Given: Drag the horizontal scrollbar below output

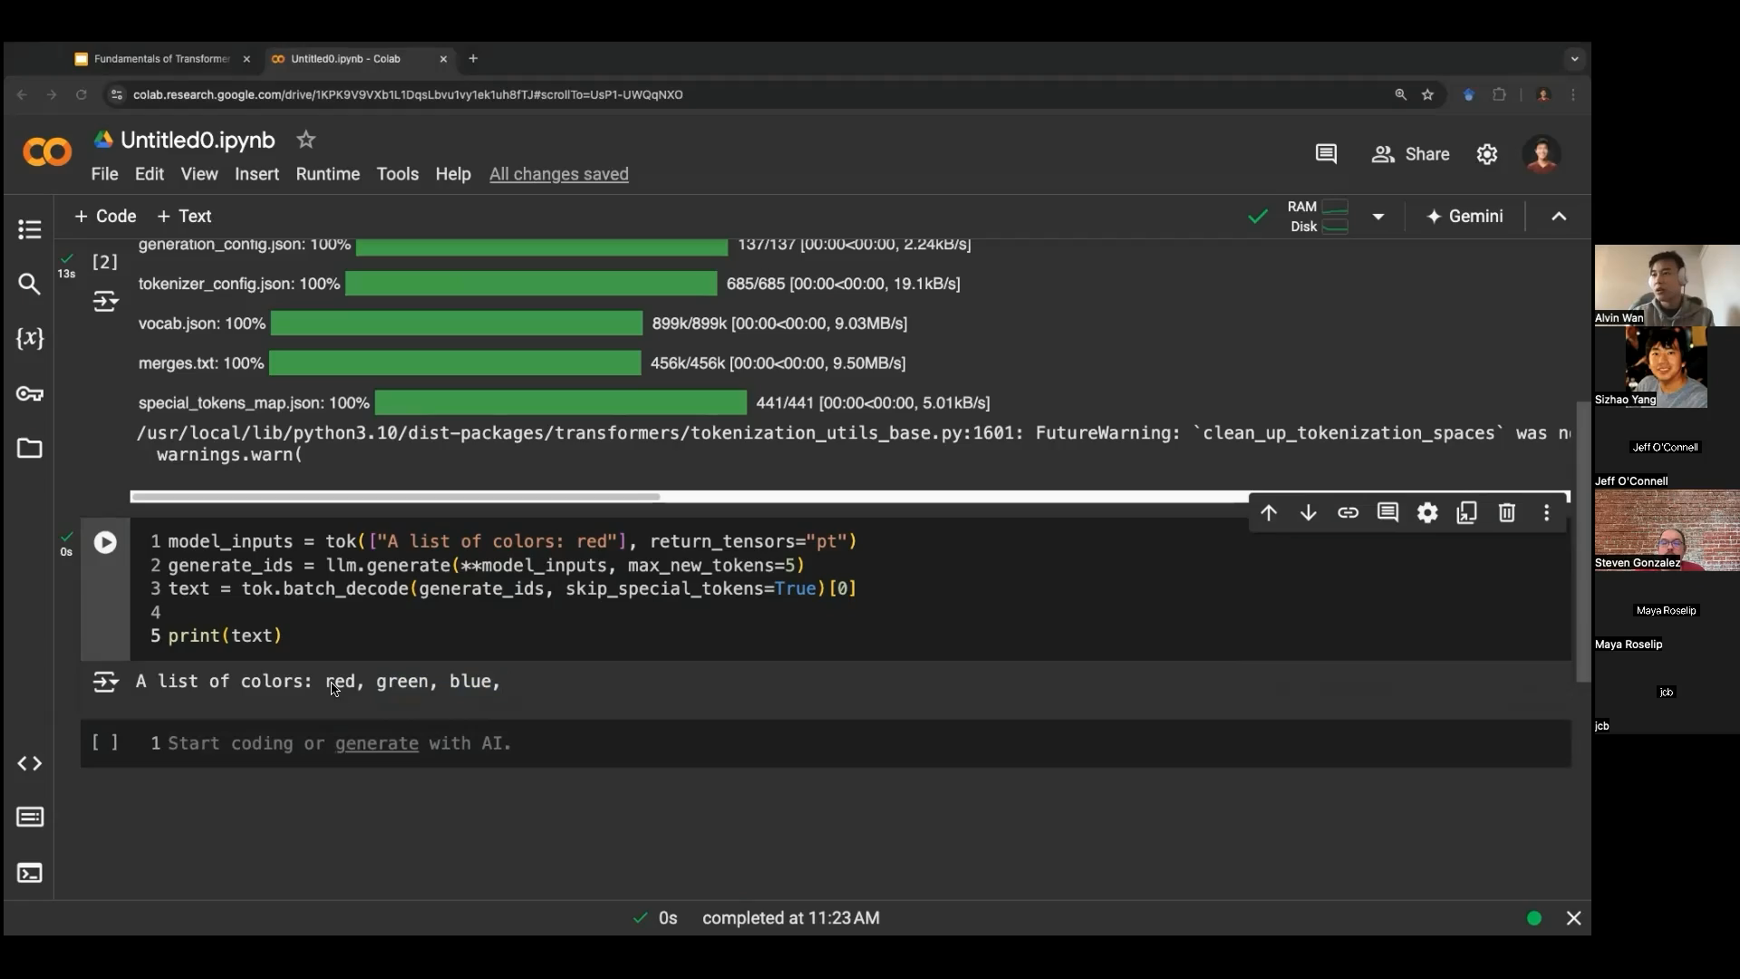Looking at the screenshot, I should pyautogui.click(x=394, y=498).
